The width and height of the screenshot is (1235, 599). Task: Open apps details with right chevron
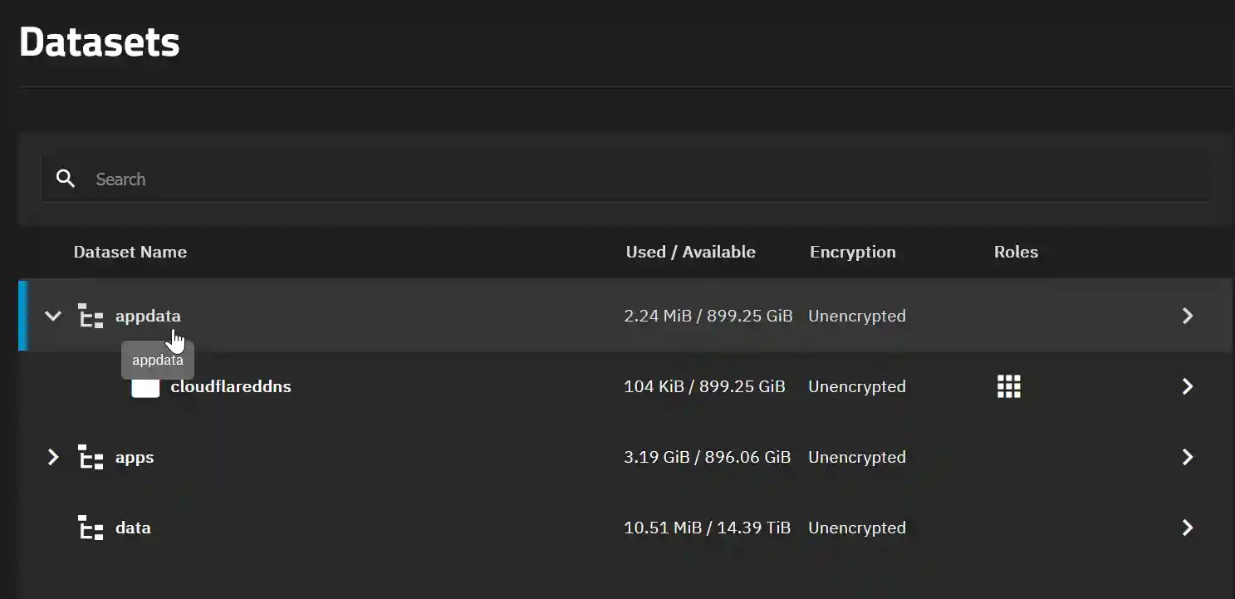click(x=1188, y=457)
